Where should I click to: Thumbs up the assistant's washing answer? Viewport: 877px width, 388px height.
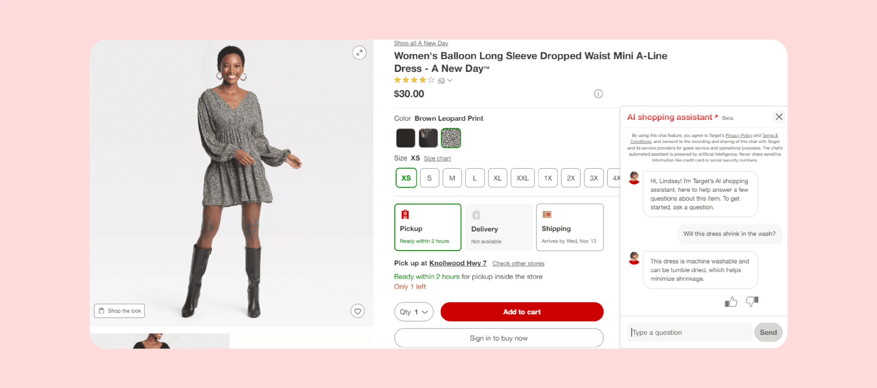click(x=731, y=302)
